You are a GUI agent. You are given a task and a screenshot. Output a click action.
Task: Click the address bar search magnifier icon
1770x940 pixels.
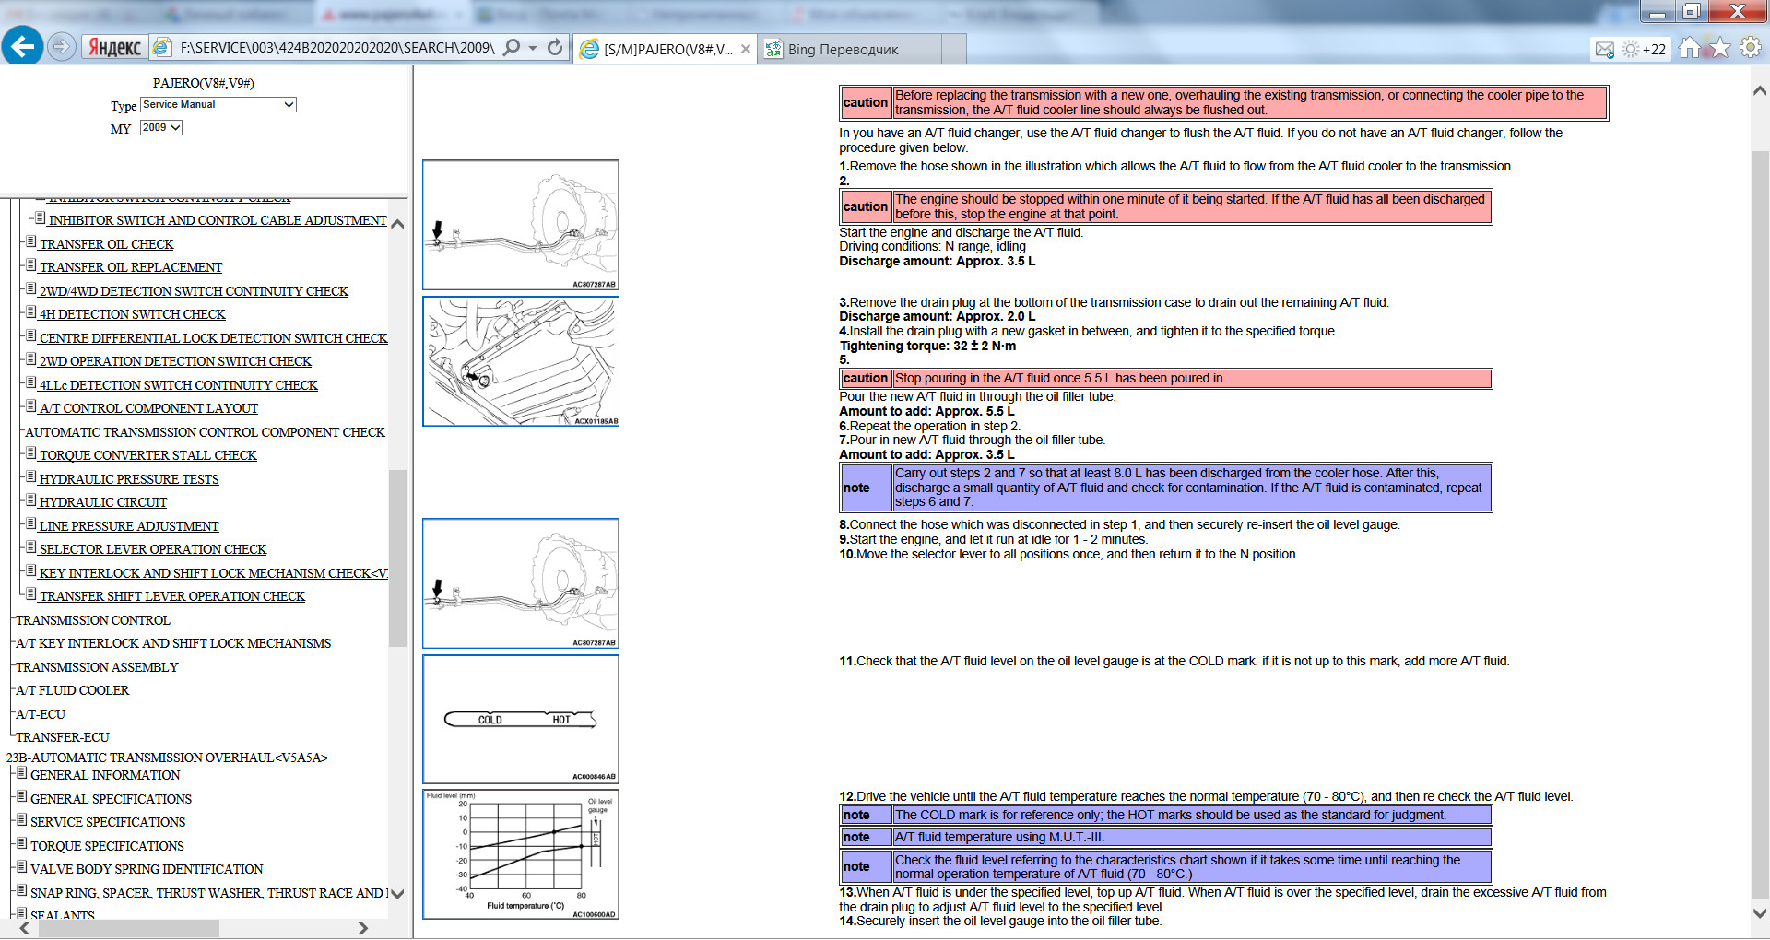click(x=512, y=47)
